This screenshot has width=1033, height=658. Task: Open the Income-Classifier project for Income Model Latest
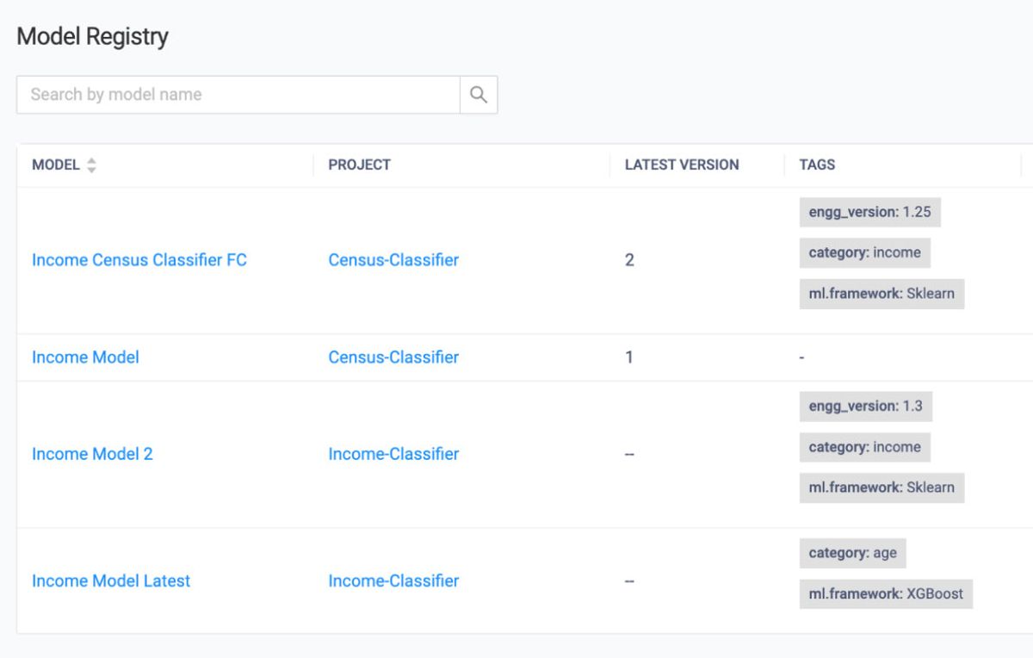[x=394, y=580]
